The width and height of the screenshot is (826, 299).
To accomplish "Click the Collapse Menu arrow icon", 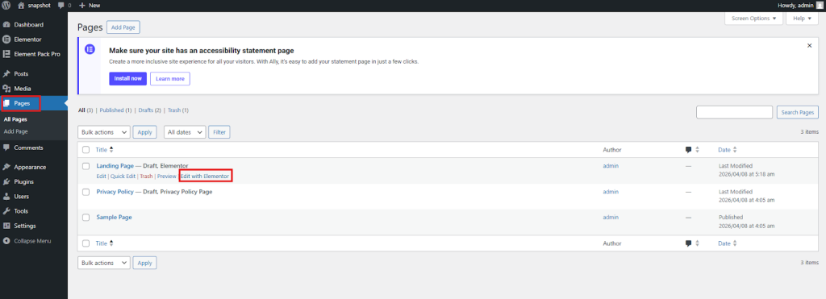I will tap(6, 240).
